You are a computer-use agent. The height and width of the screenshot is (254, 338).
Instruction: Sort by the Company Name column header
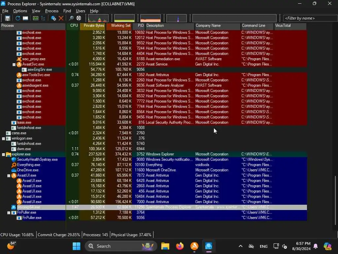pos(218,25)
